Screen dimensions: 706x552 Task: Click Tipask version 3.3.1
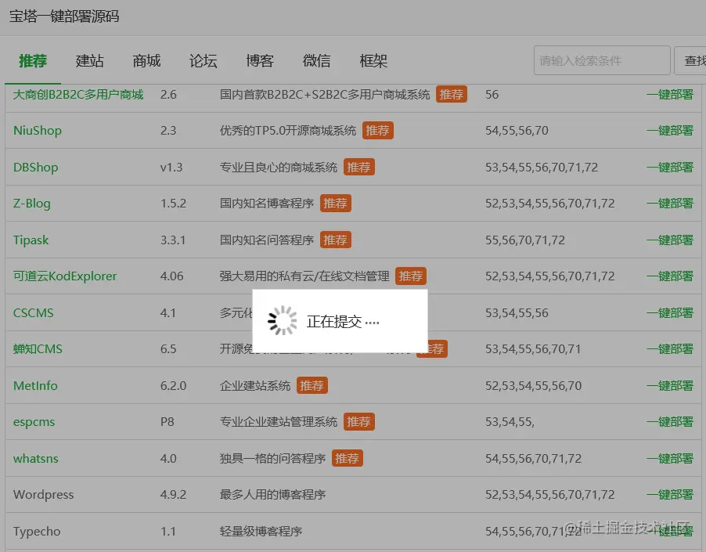tap(173, 240)
